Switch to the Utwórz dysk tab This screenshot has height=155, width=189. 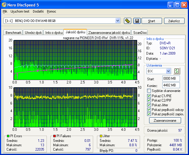coord(33,32)
